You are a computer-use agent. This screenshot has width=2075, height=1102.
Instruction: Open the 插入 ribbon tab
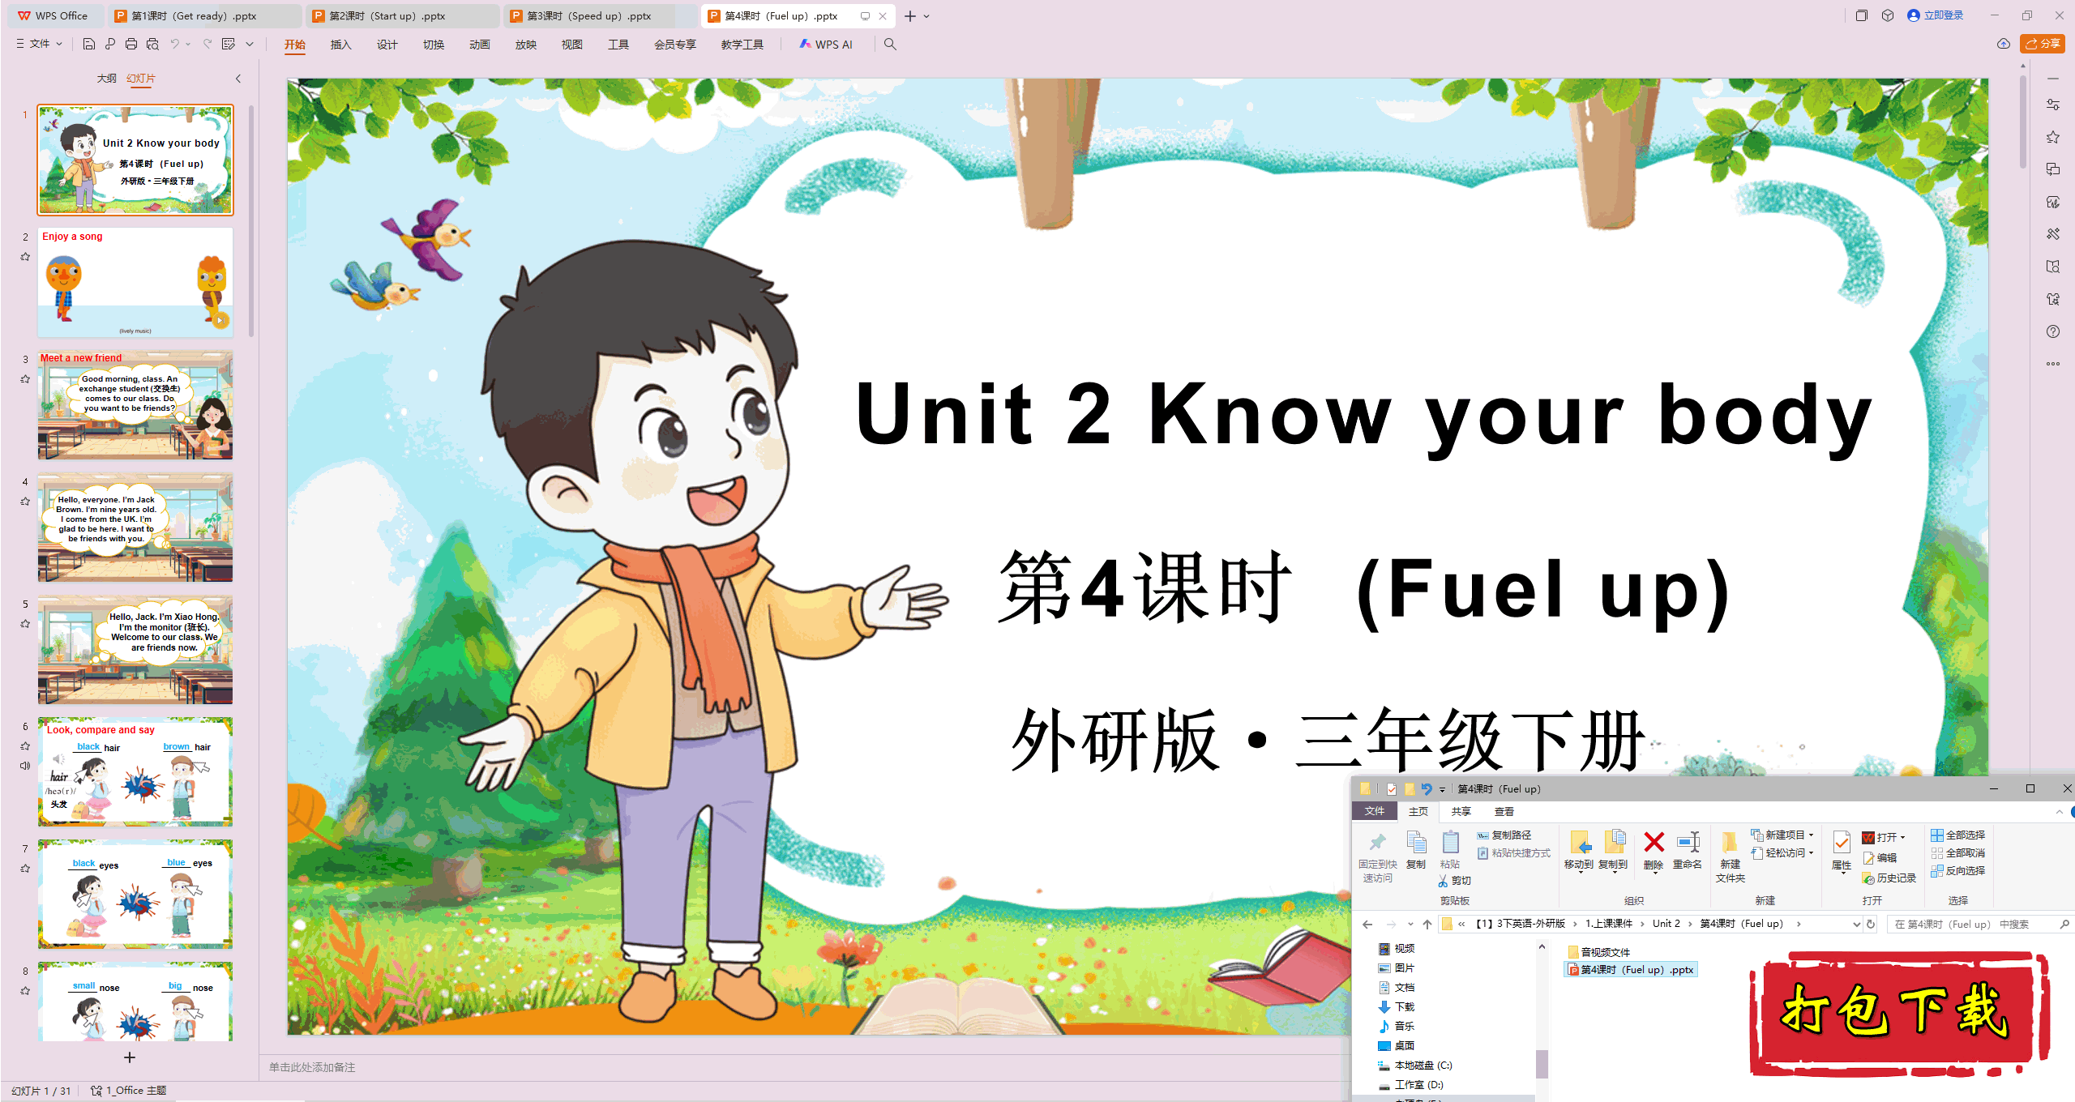click(x=340, y=45)
